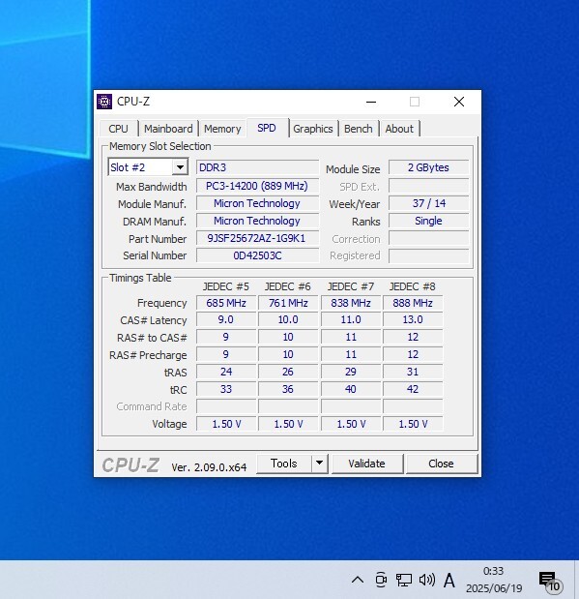Open the Memory tab
Image resolution: width=579 pixels, height=599 pixels.
[x=222, y=129]
